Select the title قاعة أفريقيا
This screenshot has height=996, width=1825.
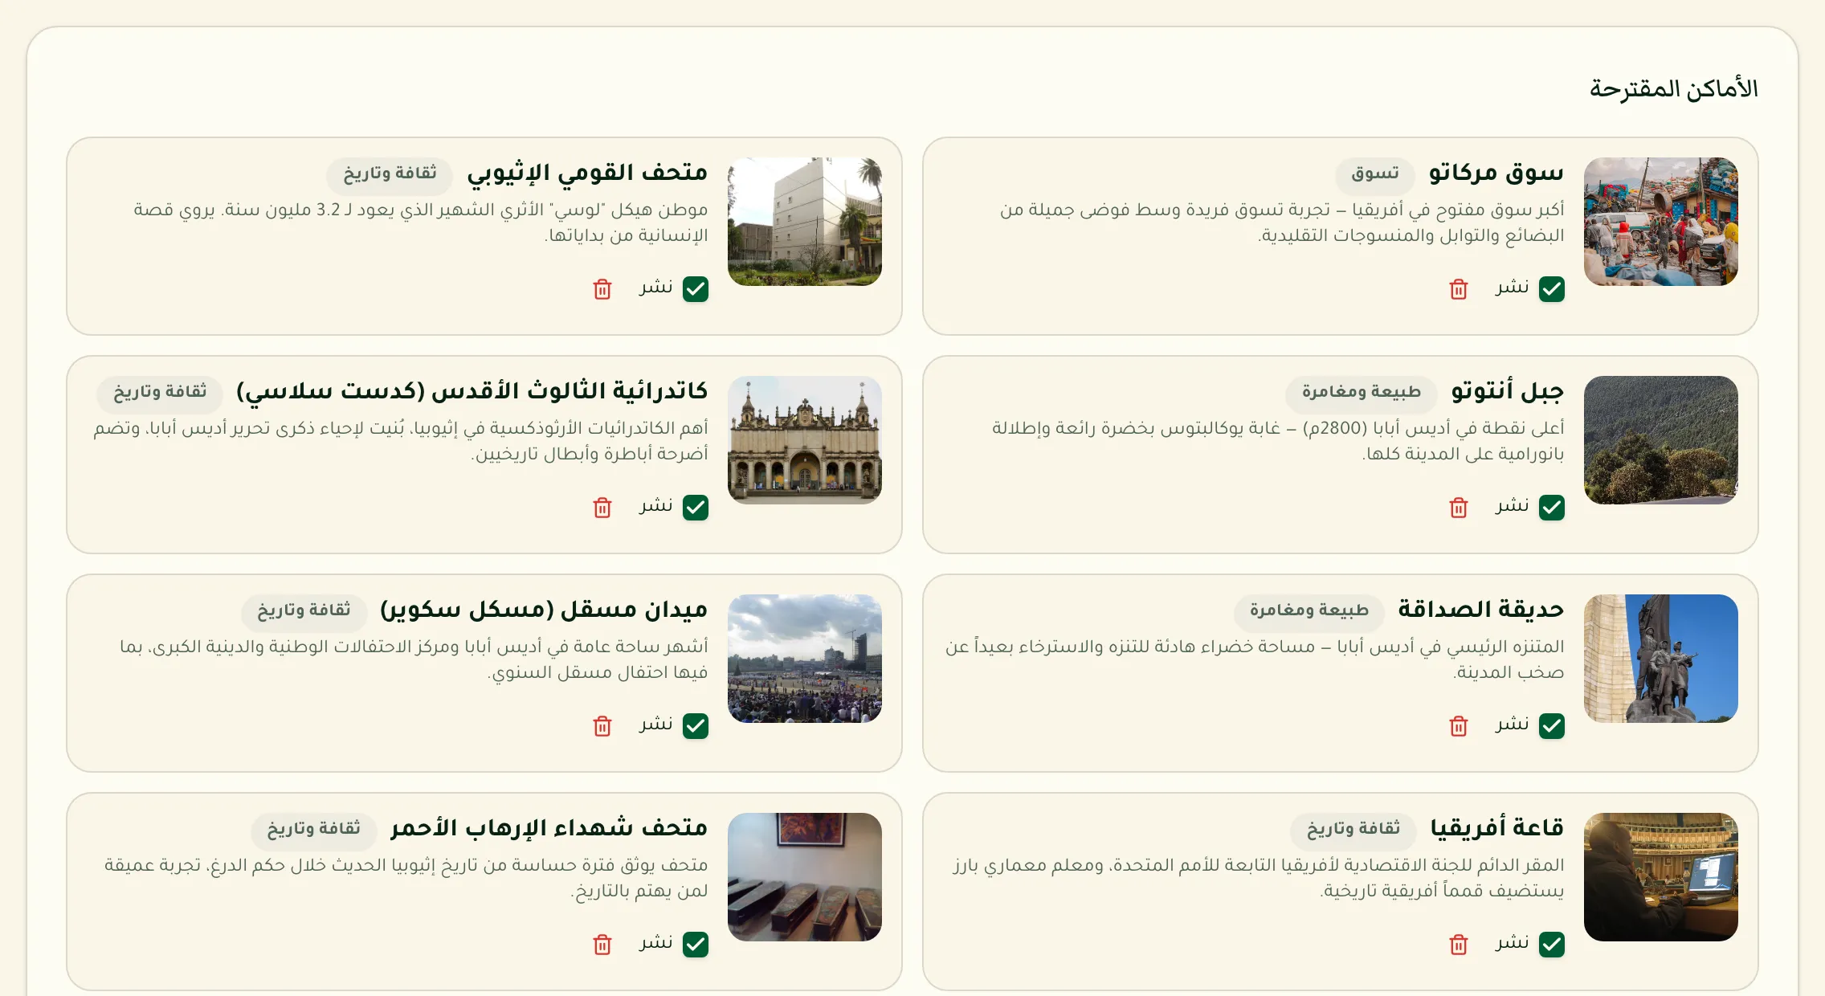[1497, 828]
